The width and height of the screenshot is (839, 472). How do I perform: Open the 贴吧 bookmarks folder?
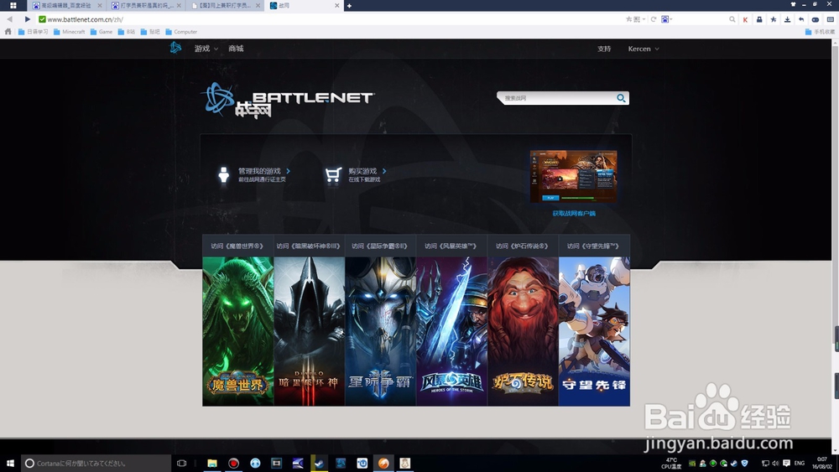tap(150, 32)
